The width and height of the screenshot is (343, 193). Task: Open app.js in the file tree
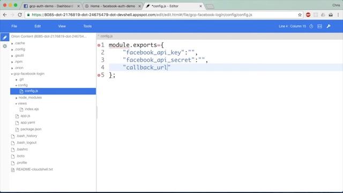pyautogui.click(x=25, y=116)
